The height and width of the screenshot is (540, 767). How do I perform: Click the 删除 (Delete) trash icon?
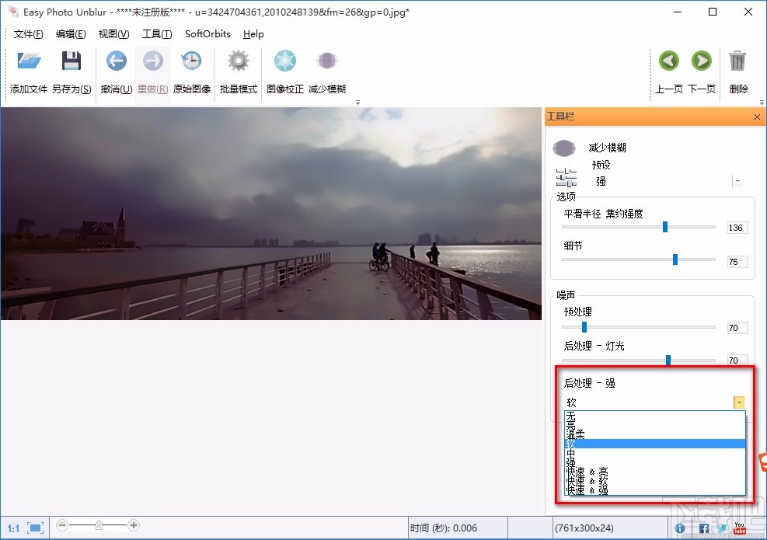pos(739,61)
